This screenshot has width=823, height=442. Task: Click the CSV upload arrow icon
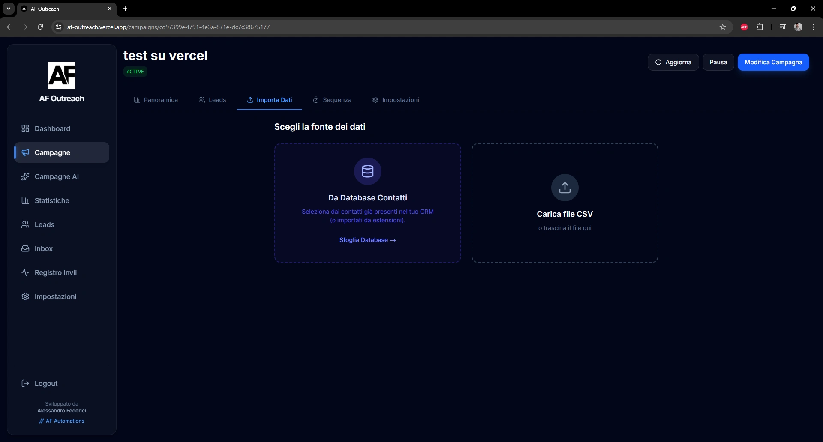pos(565,188)
